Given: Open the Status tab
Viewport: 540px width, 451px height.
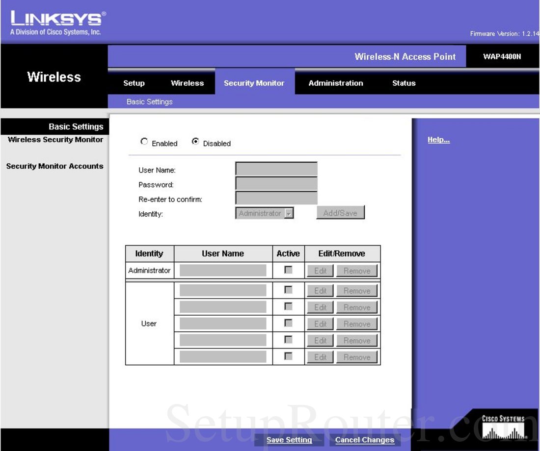Looking at the screenshot, I should (x=404, y=83).
